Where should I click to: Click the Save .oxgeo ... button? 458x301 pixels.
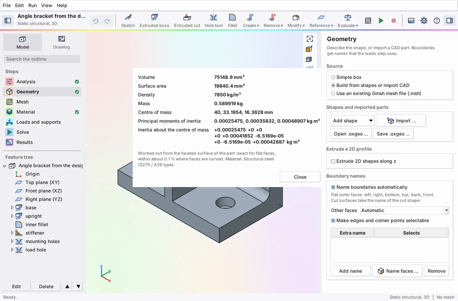393,134
